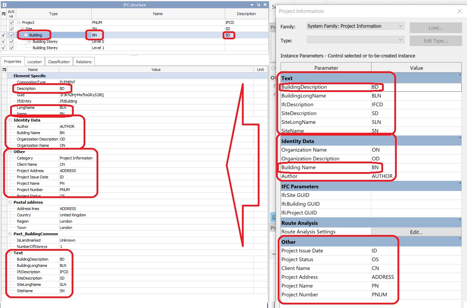The height and width of the screenshot is (308, 467).
Task: Switch to the Relations tab
Action: [84, 61]
